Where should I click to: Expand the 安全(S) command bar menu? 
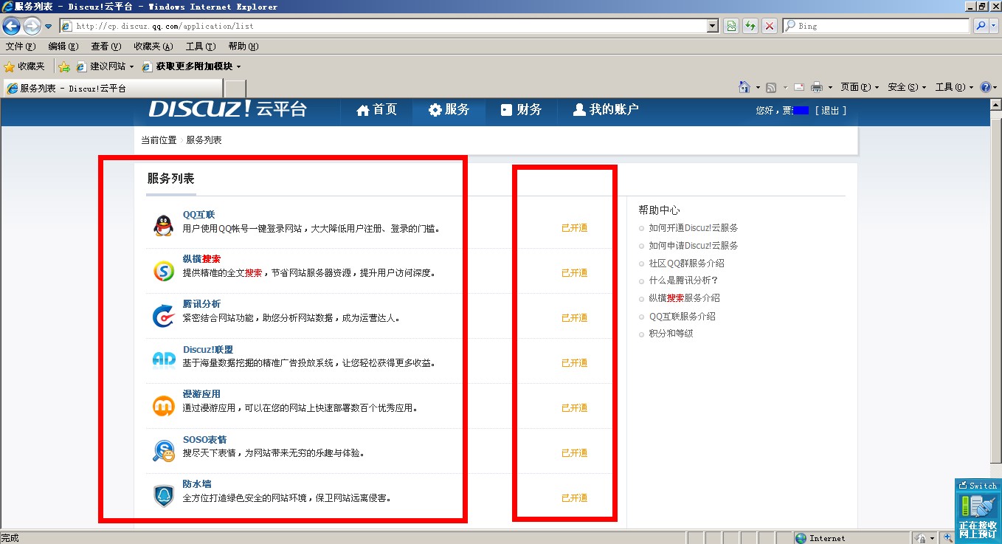click(x=907, y=87)
